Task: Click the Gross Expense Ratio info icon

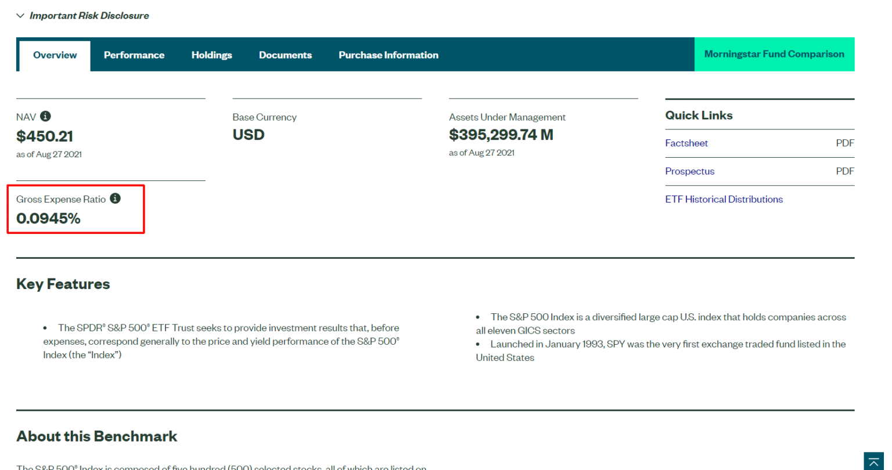Action: 115,198
